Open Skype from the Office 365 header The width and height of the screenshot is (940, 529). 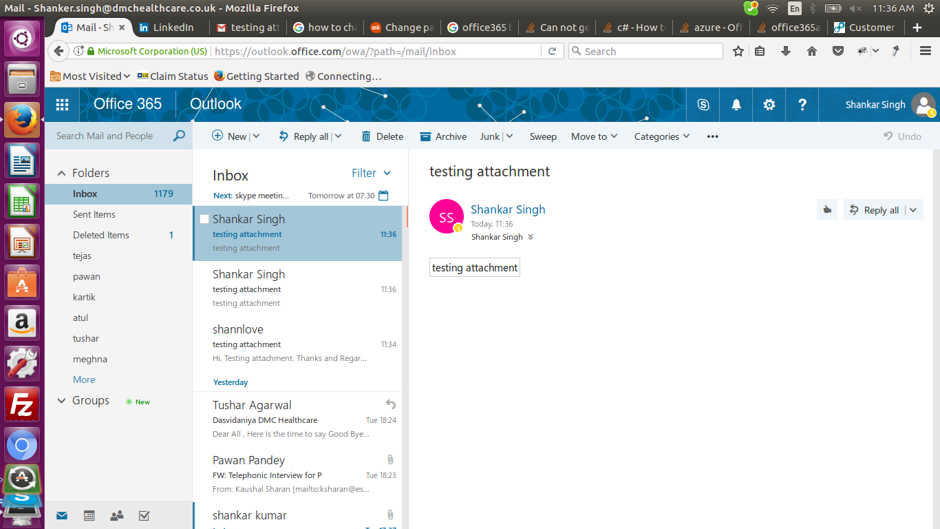[x=703, y=105]
